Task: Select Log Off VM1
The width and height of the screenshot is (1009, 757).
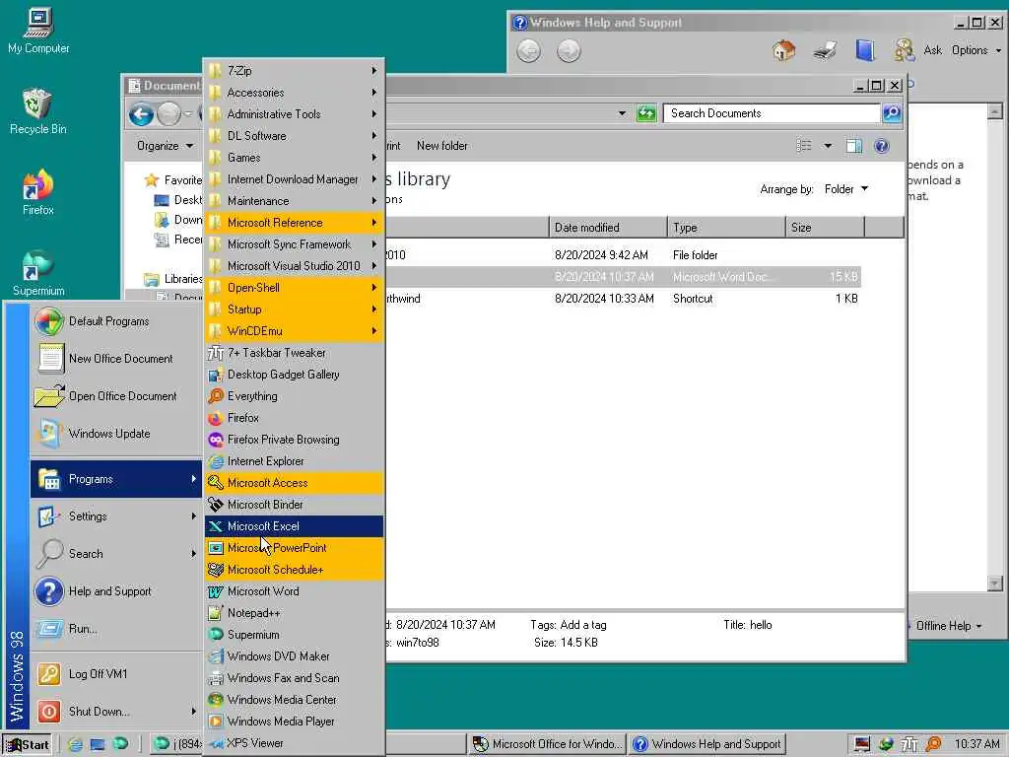Action: pos(116,674)
